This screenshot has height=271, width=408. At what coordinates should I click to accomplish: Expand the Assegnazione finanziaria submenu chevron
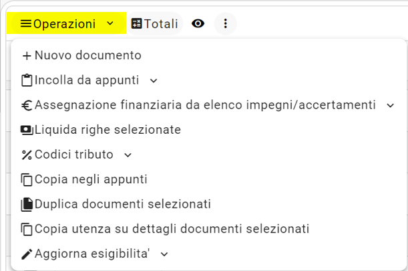pos(391,105)
